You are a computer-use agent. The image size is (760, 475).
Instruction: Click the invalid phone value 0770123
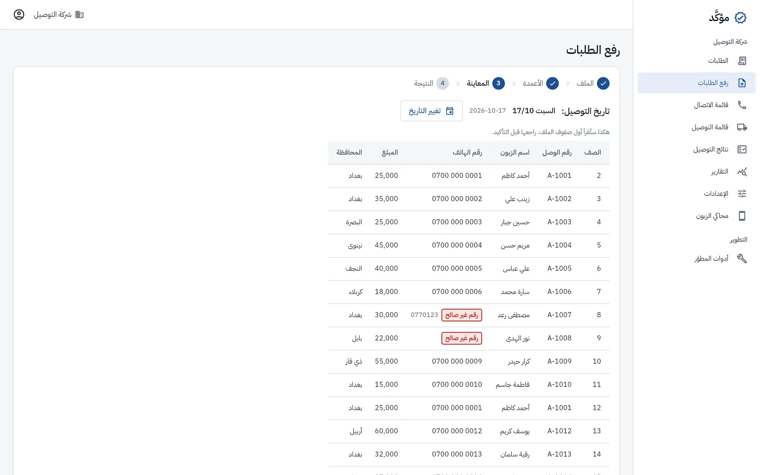click(x=424, y=315)
